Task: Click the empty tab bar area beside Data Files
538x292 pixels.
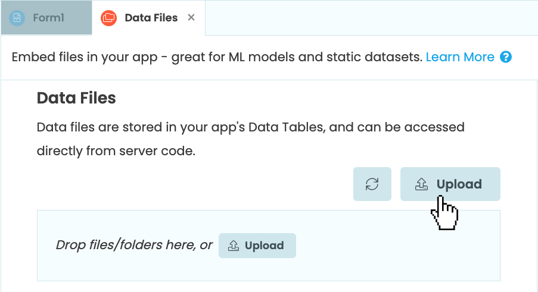Action: tap(369, 18)
